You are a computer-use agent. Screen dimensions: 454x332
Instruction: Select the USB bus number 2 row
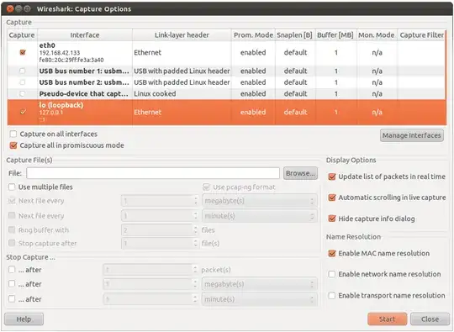point(227,82)
